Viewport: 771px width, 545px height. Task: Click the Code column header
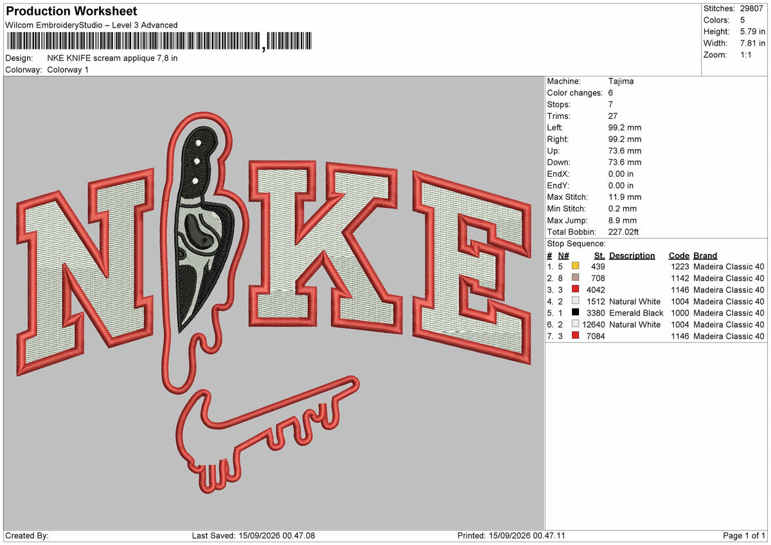(x=678, y=255)
